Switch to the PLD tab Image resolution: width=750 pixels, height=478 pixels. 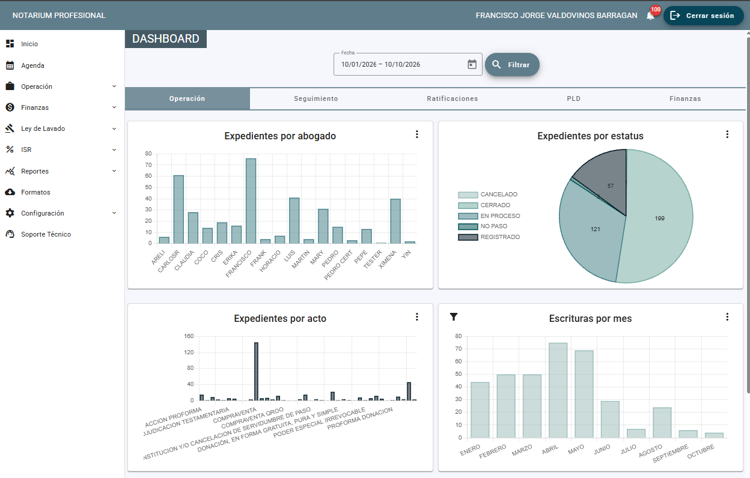coord(573,98)
